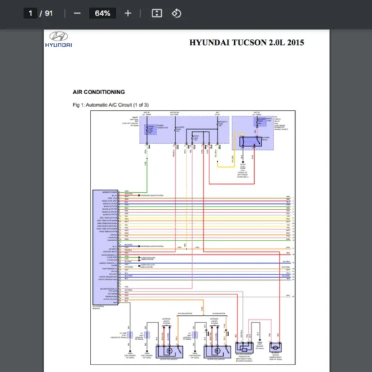The image size is (372, 372).
Task: Click the HYUNDAI TUCSON 2.0L 2015 title
Action: click(x=246, y=43)
